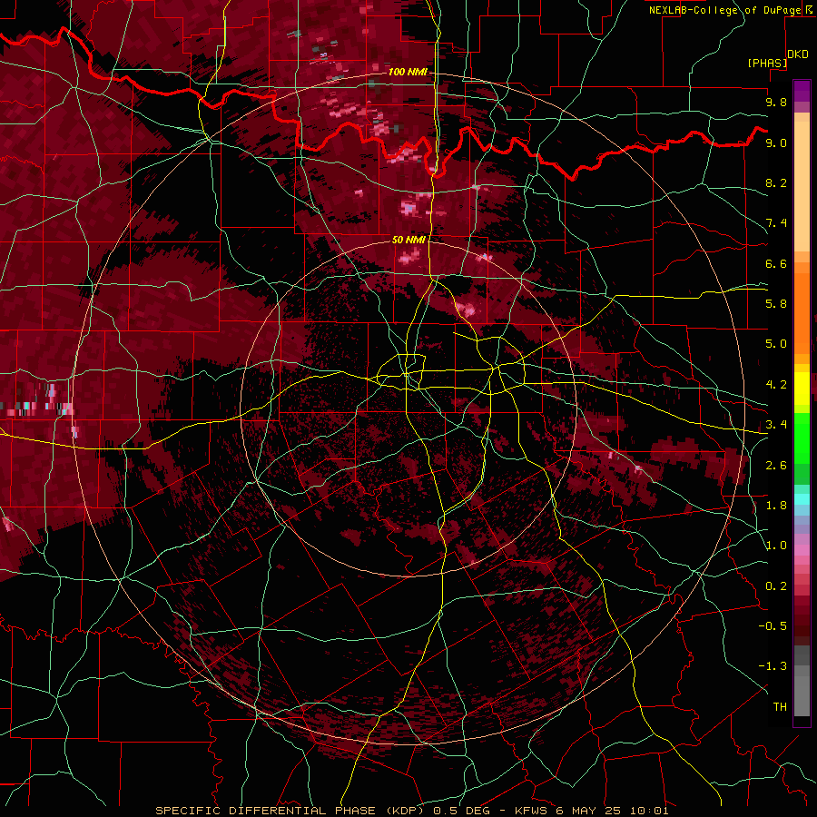
Task: Click the -0.5 scale value
Action: [x=773, y=626]
